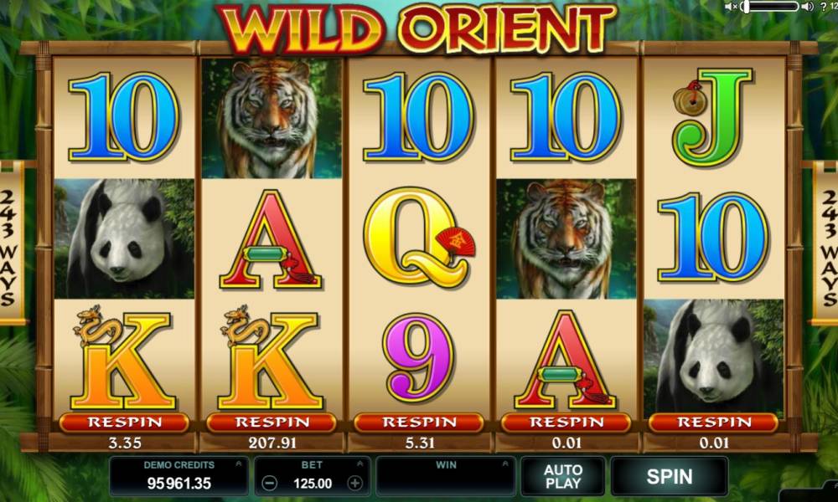The height and width of the screenshot is (502, 838).
Task: Adjust the volume slider track
Action: coord(769,7)
